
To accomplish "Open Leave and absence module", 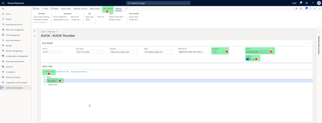I will click(x=13, y=40).
